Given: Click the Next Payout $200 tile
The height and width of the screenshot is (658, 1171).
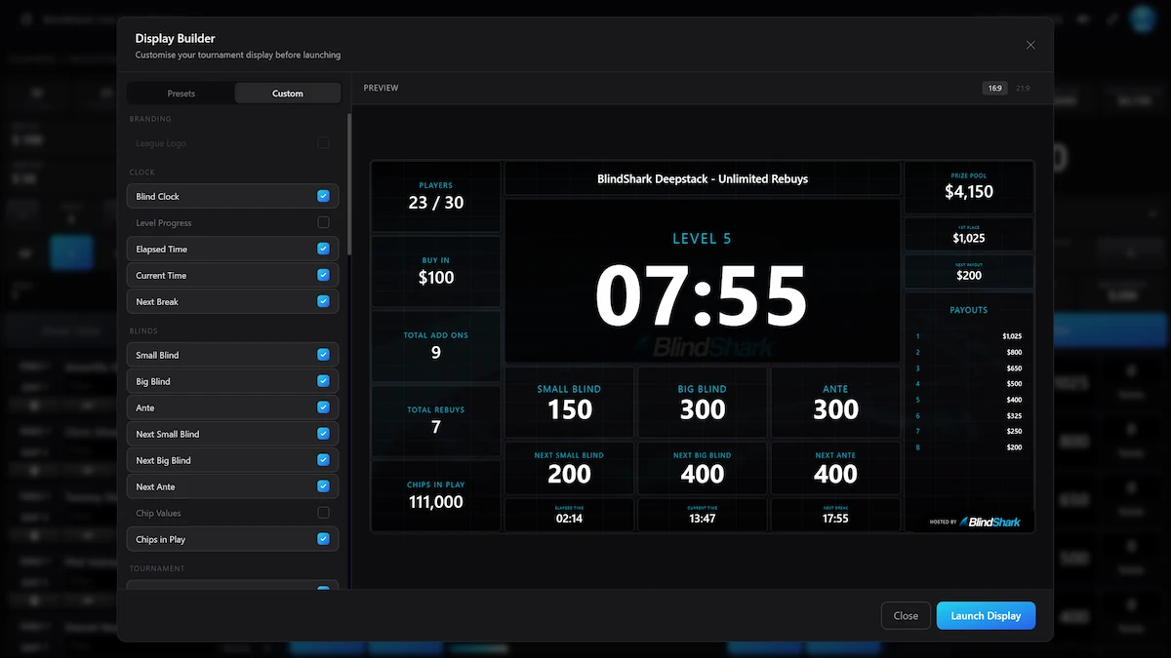Looking at the screenshot, I should click(x=969, y=271).
